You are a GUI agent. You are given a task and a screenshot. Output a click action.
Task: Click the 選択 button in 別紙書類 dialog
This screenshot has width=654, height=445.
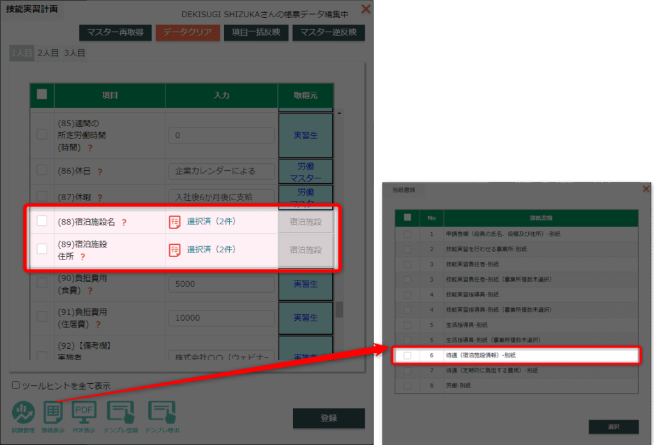614,427
